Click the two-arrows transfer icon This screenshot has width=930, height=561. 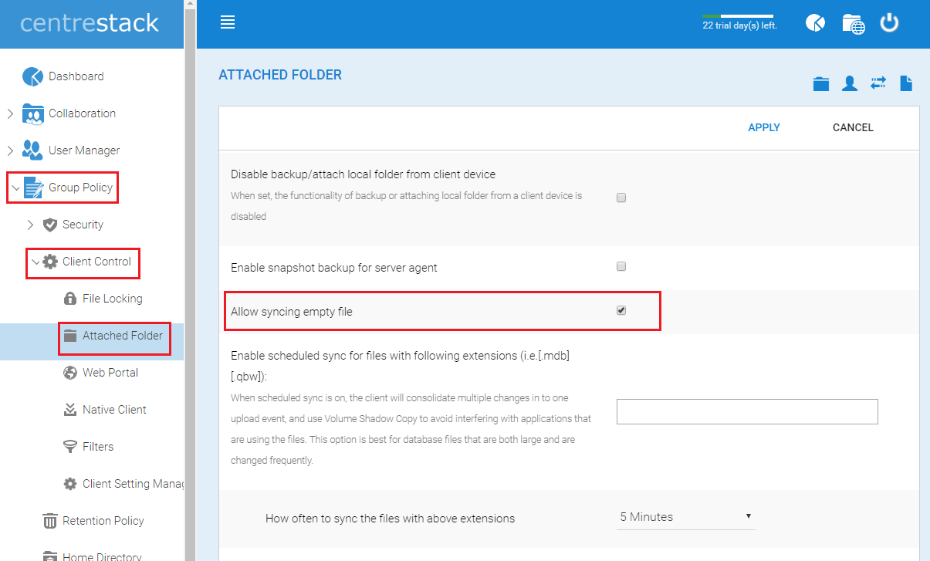(878, 83)
